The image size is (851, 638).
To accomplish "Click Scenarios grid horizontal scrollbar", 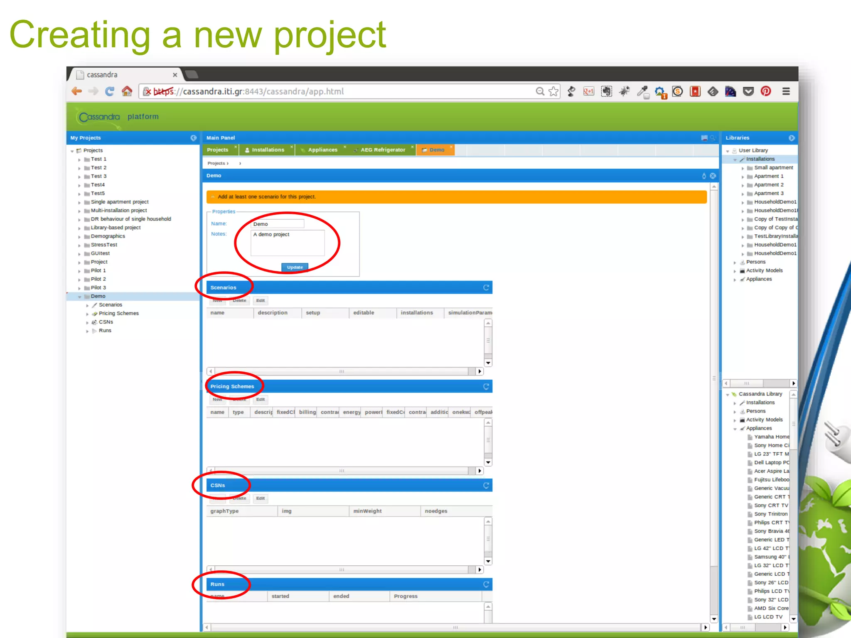I will [345, 371].
